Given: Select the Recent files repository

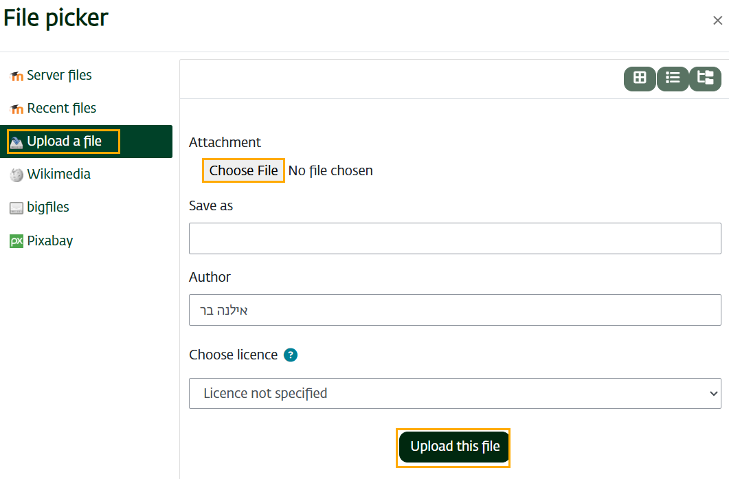Looking at the screenshot, I should 61,109.
